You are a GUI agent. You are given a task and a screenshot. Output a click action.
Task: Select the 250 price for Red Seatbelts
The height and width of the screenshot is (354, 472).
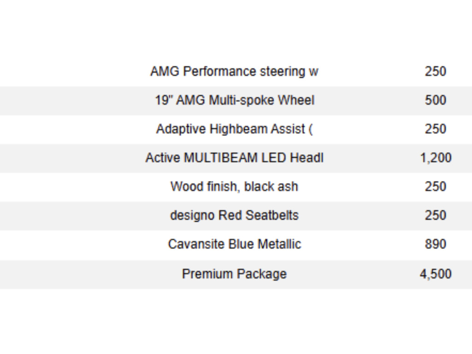[435, 216]
